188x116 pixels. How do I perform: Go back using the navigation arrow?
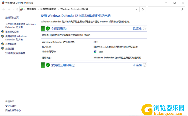4,9
